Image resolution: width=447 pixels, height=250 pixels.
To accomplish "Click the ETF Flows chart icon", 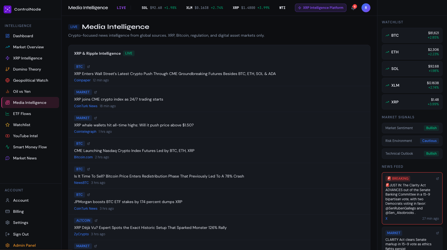I will click(x=8, y=114).
